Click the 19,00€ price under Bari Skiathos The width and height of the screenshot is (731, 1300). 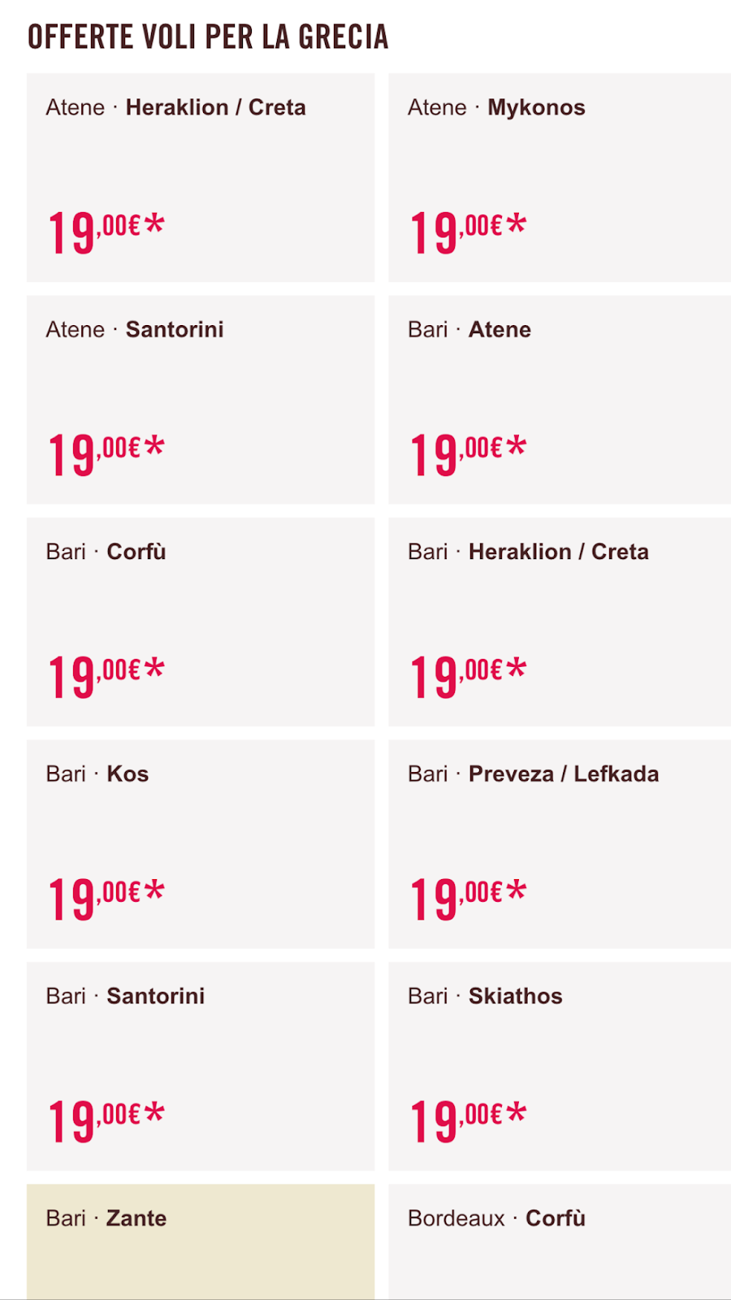coord(468,1120)
